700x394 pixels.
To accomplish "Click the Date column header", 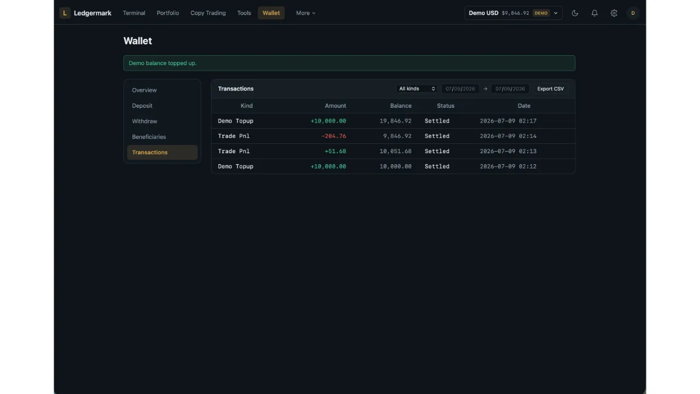I will (524, 106).
